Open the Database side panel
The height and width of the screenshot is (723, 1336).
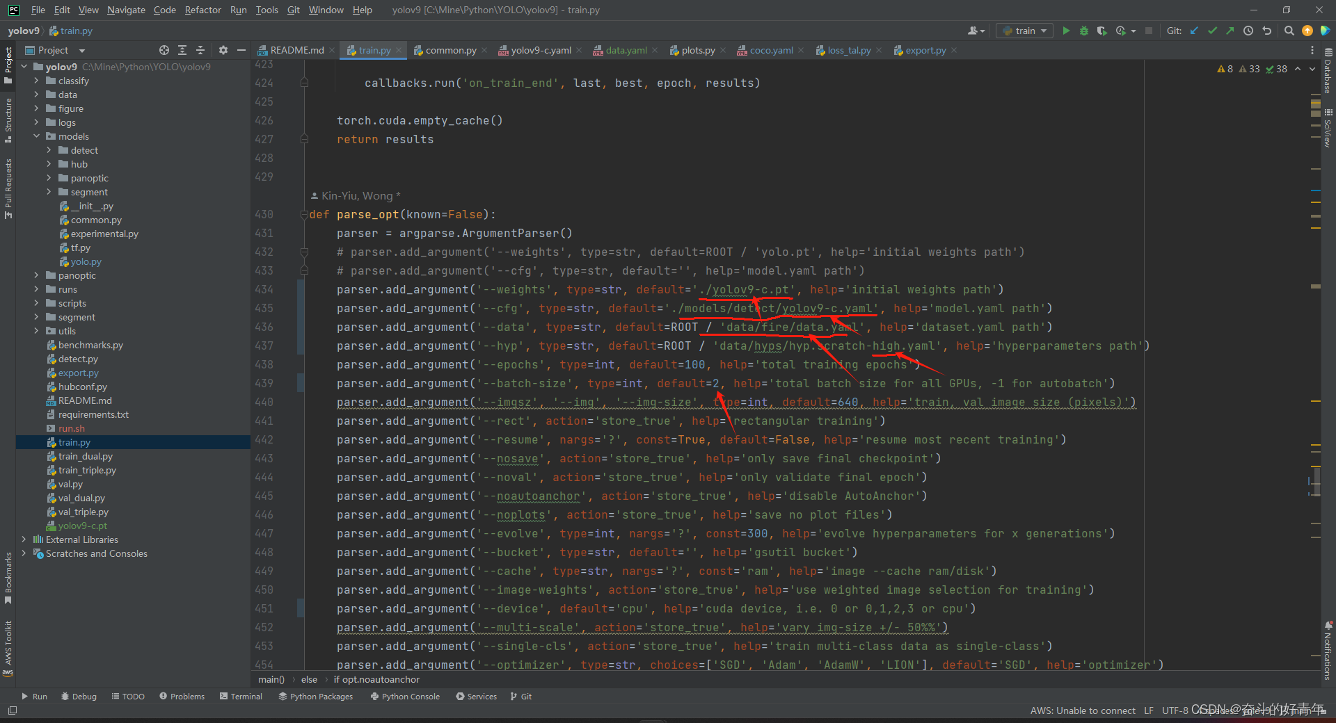coord(1328,72)
